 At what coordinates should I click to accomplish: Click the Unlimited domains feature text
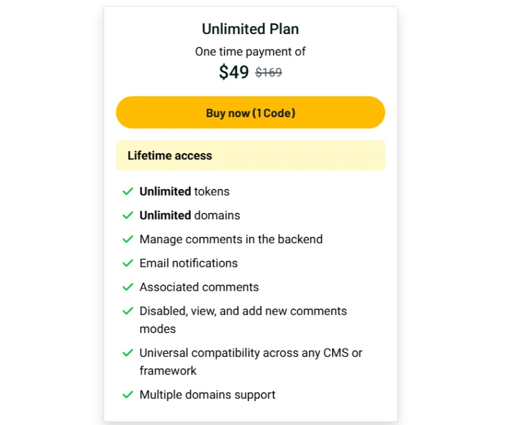coord(190,215)
